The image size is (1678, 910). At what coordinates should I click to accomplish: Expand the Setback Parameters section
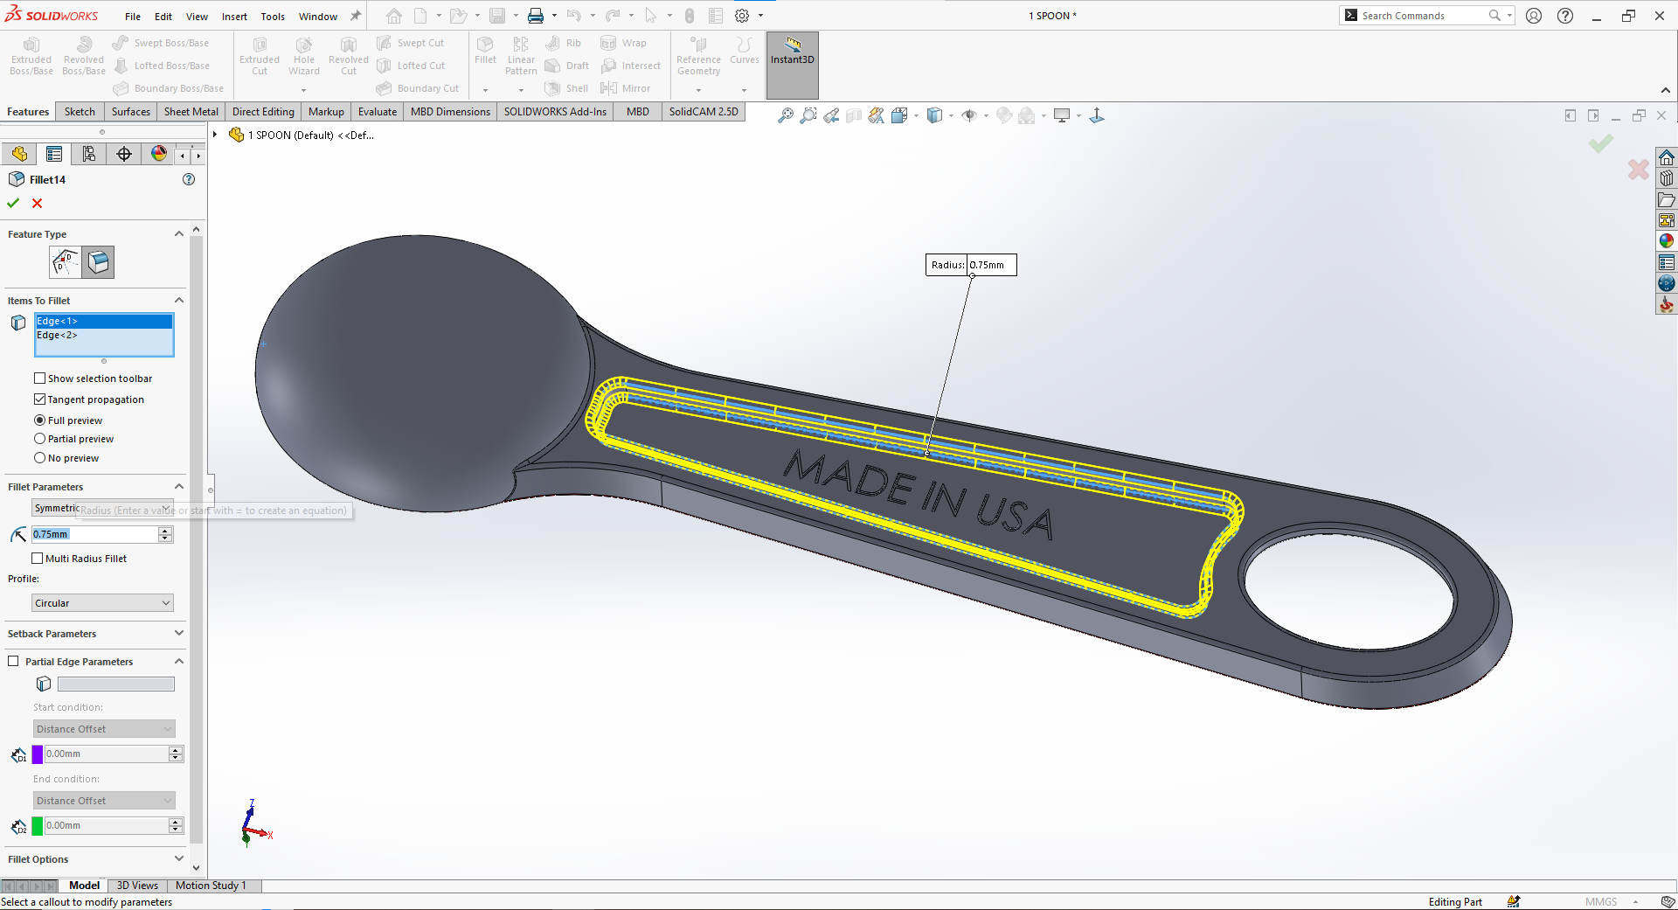179,633
